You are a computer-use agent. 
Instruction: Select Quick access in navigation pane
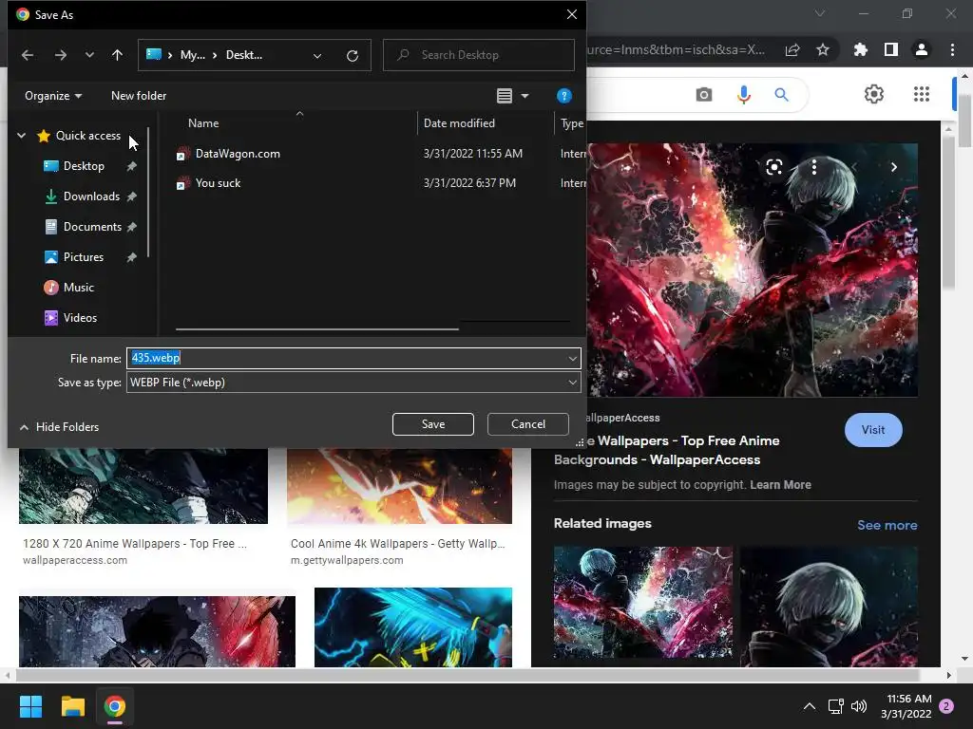pos(88,135)
